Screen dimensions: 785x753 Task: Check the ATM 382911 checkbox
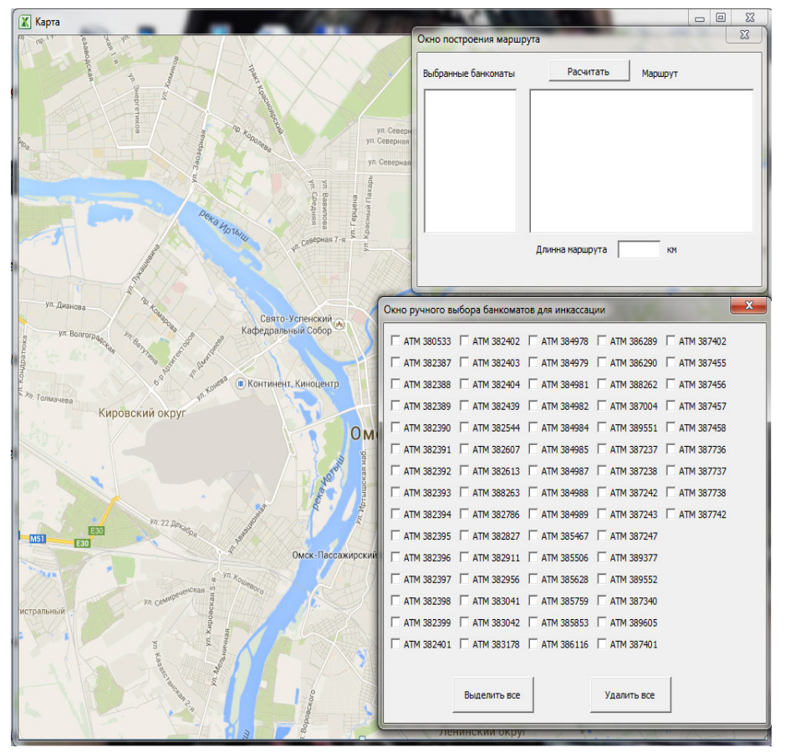465,557
